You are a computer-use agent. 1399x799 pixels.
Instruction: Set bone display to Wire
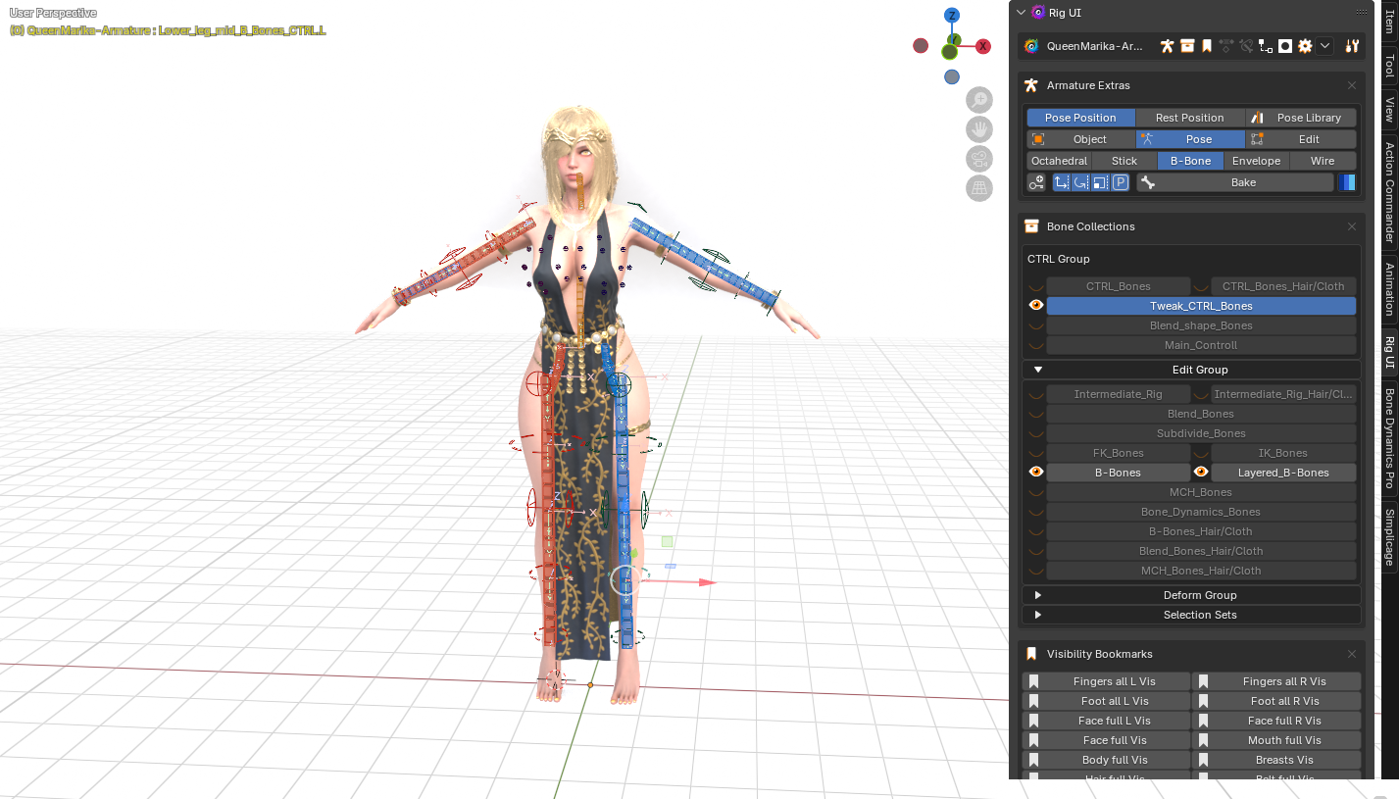pos(1323,161)
